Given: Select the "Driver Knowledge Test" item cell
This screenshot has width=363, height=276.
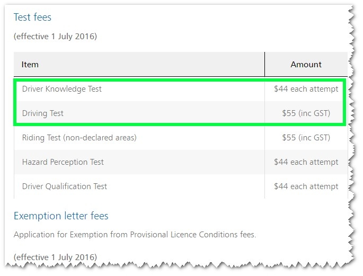Looking at the screenshot, I should click(x=61, y=89).
